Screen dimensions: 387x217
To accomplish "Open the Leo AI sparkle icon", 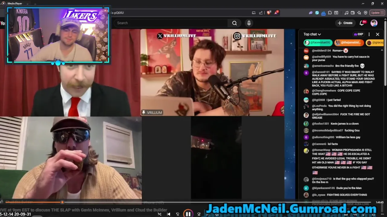I will (359, 13).
